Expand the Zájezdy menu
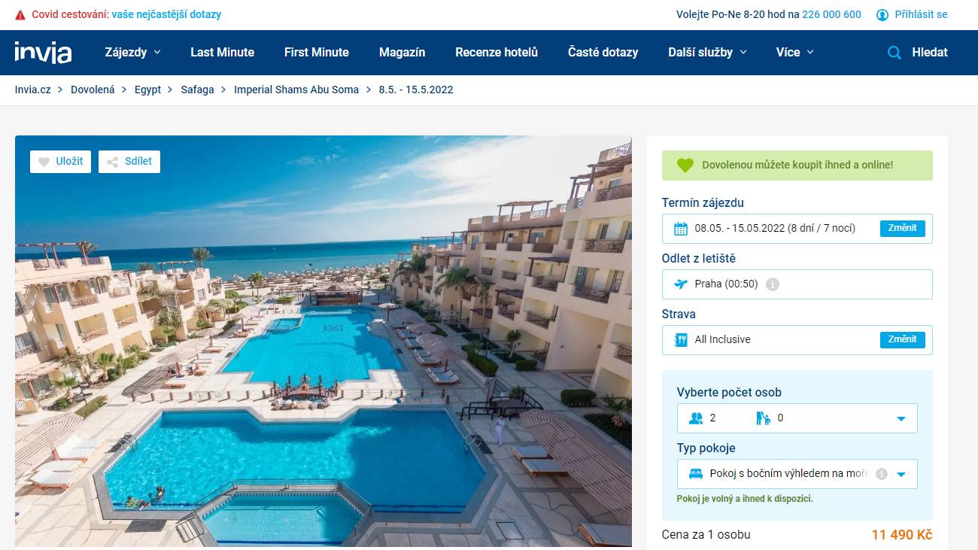The image size is (978, 550). click(133, 53)
